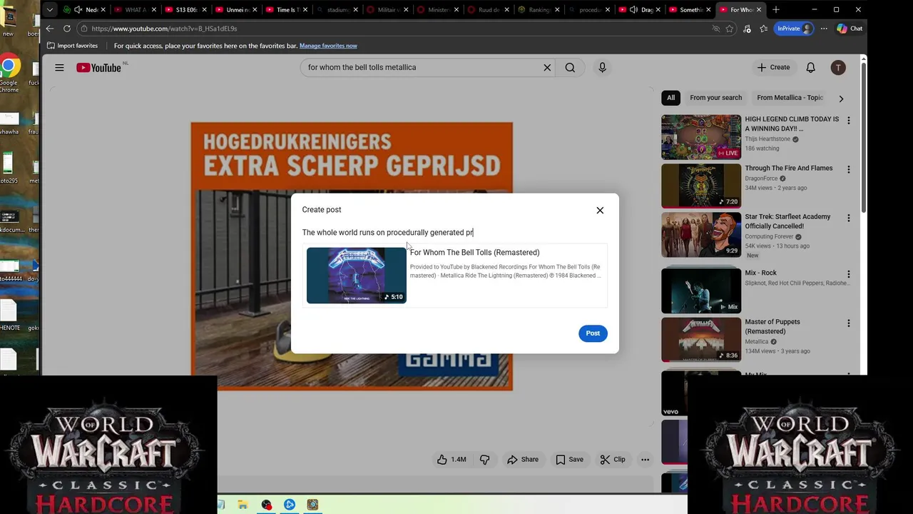Viewport: 913px width, 514px height.
Task: Open YouTube hamburger guide menu
Action: click(59, 67)
